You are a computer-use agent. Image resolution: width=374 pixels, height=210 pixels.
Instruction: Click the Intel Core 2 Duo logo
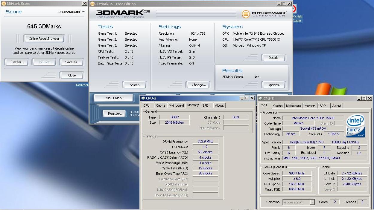(x=355, y=126)
